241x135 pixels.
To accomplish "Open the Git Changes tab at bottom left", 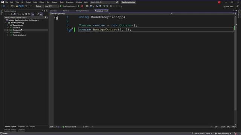I will [31, 126].
